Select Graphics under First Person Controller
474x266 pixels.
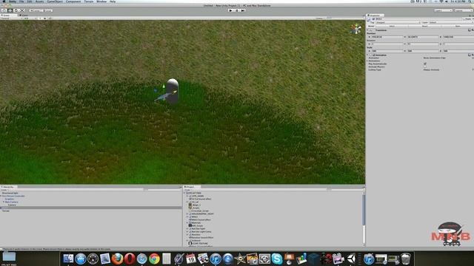[x=10, y=199]
